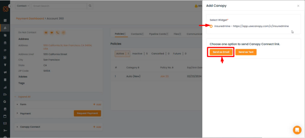Click the Xdates heading
This screenshot has width=305, height=138.
[23, 77]
